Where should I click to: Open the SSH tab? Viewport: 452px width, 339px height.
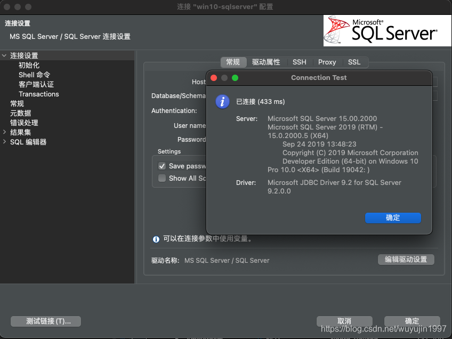coord(299,62)
